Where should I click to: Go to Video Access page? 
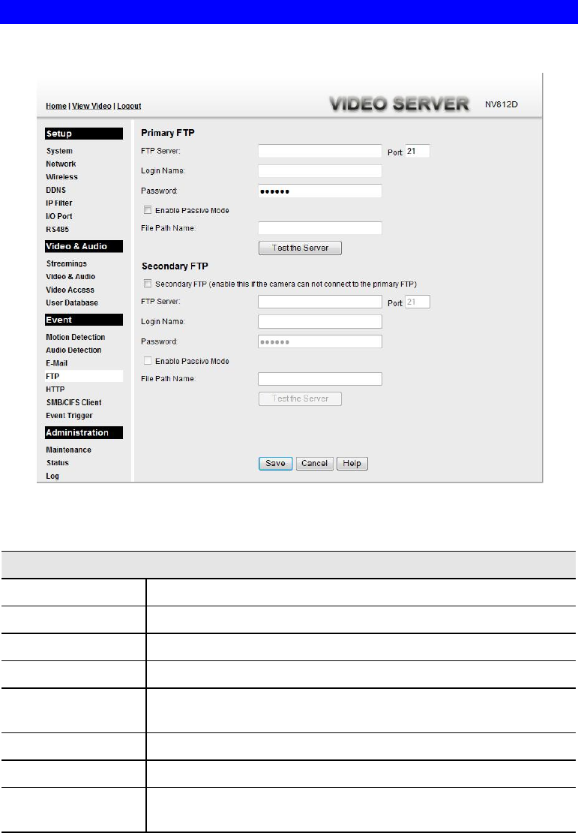click(x=70, y=290)
